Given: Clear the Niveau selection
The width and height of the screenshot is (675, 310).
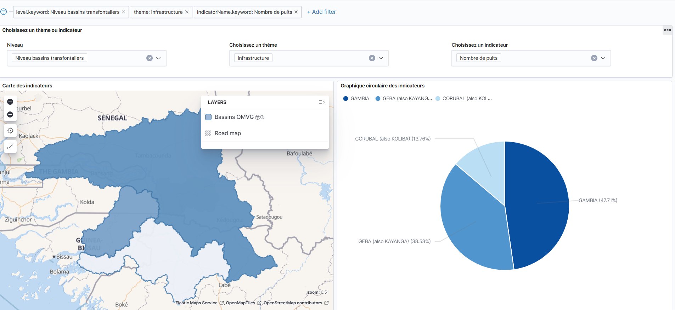Looking at the screenshot, I should tap(150, 58).
